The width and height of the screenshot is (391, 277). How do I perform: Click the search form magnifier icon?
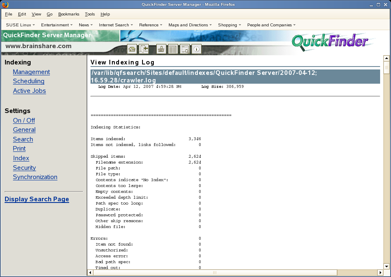185,49
